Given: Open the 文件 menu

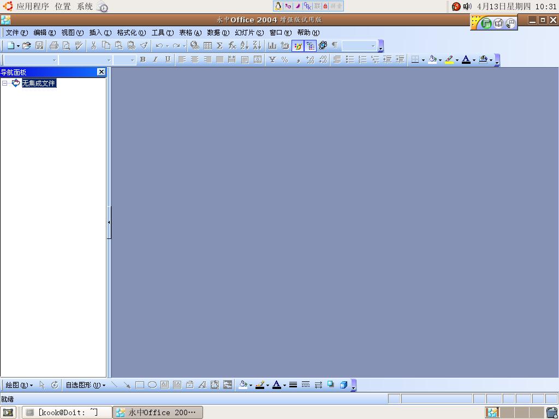Looking at the screenshot, I should click(17, 33).
